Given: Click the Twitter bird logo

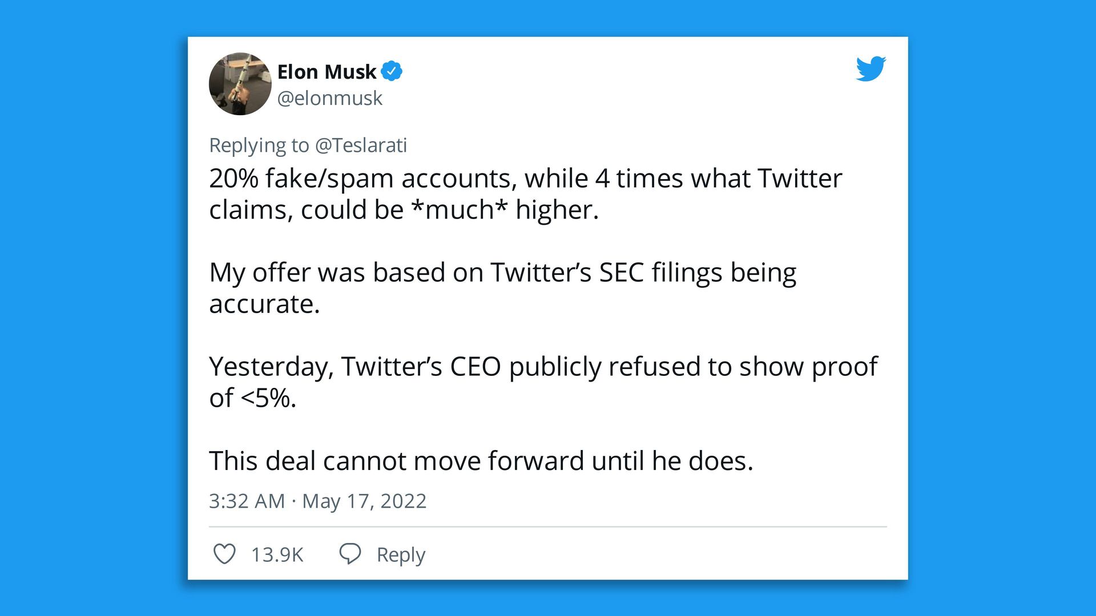Looking at the screenshot, I should point(871,69).
